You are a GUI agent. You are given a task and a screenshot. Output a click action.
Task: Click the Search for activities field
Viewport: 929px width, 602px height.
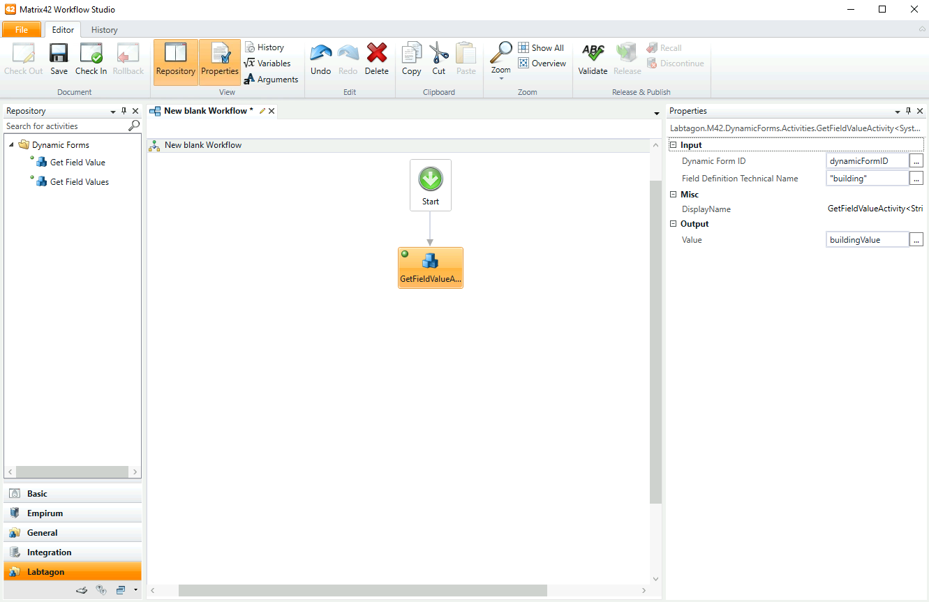(x=66, y=126)
